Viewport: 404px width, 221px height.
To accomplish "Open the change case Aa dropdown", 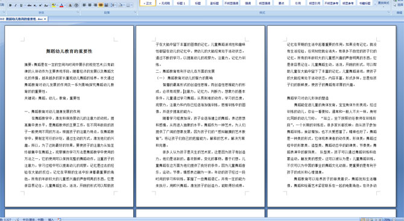I will [x=46, y=5].
